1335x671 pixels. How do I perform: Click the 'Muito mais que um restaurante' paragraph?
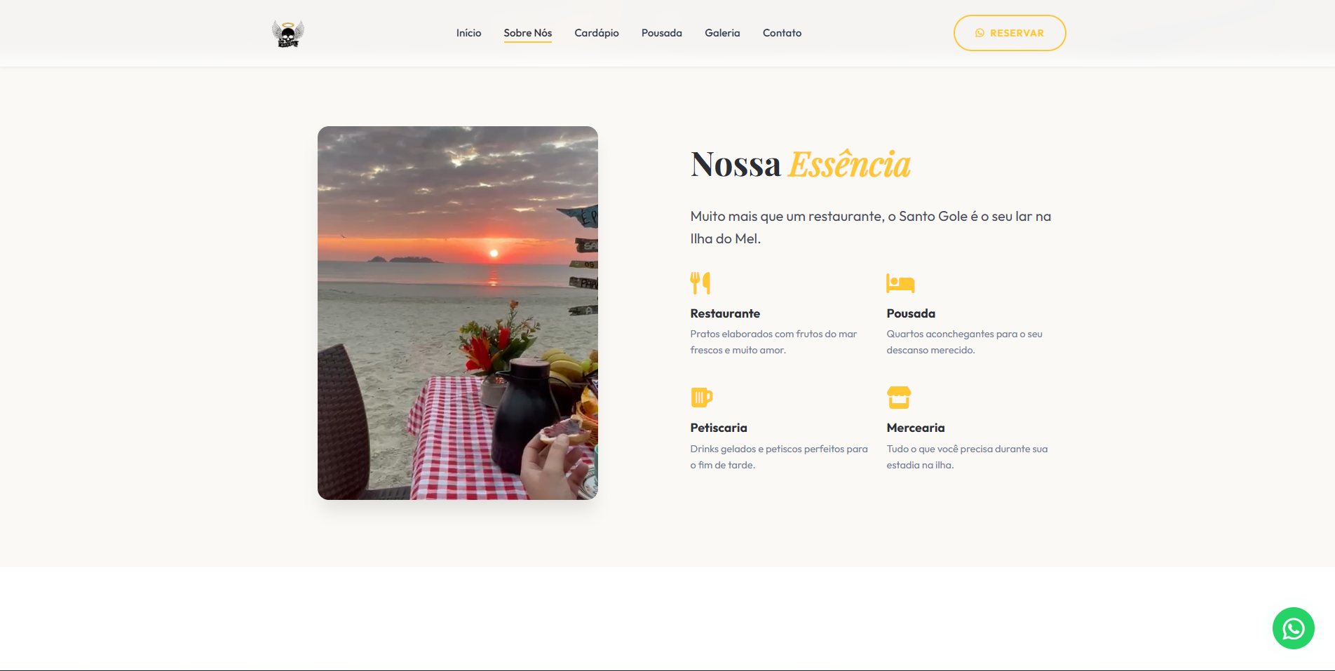(x=871, y=227)
